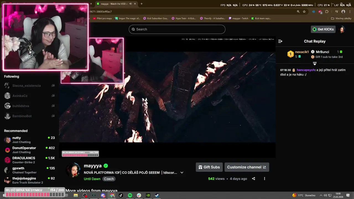The width and height of the screenshot is (354, 199).
Task: Toggle the chat sidebar collapse icon
Action: pos(280,41)
